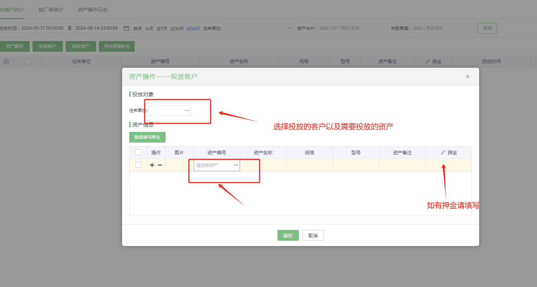537x287 pixels.
Task: Close the 投放客户 dialog with X
Action: click(x=468, y=77)
